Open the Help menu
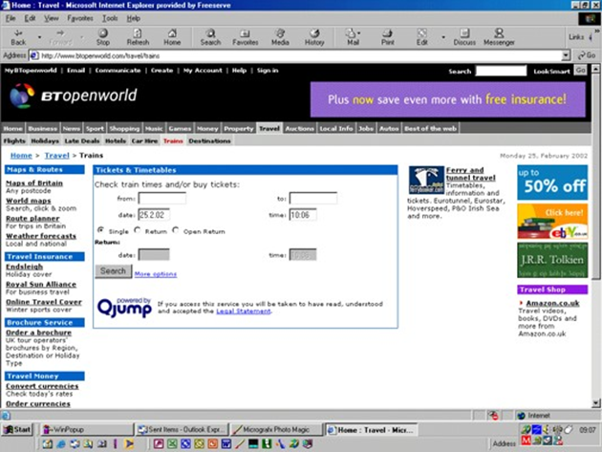The image size is (602, 452). point(133,18)
